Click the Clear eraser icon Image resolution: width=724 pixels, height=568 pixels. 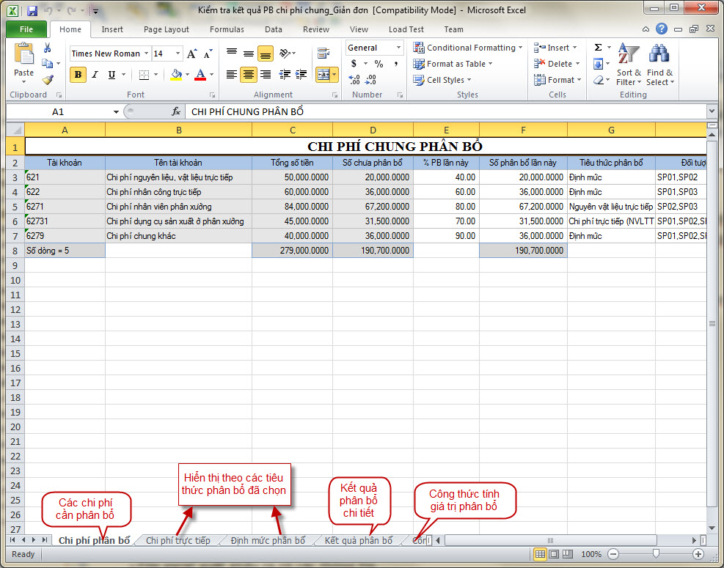click(x=599, y=81)
